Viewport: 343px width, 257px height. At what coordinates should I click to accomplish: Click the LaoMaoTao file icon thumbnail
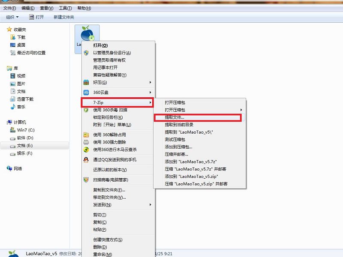click(87, 34)
